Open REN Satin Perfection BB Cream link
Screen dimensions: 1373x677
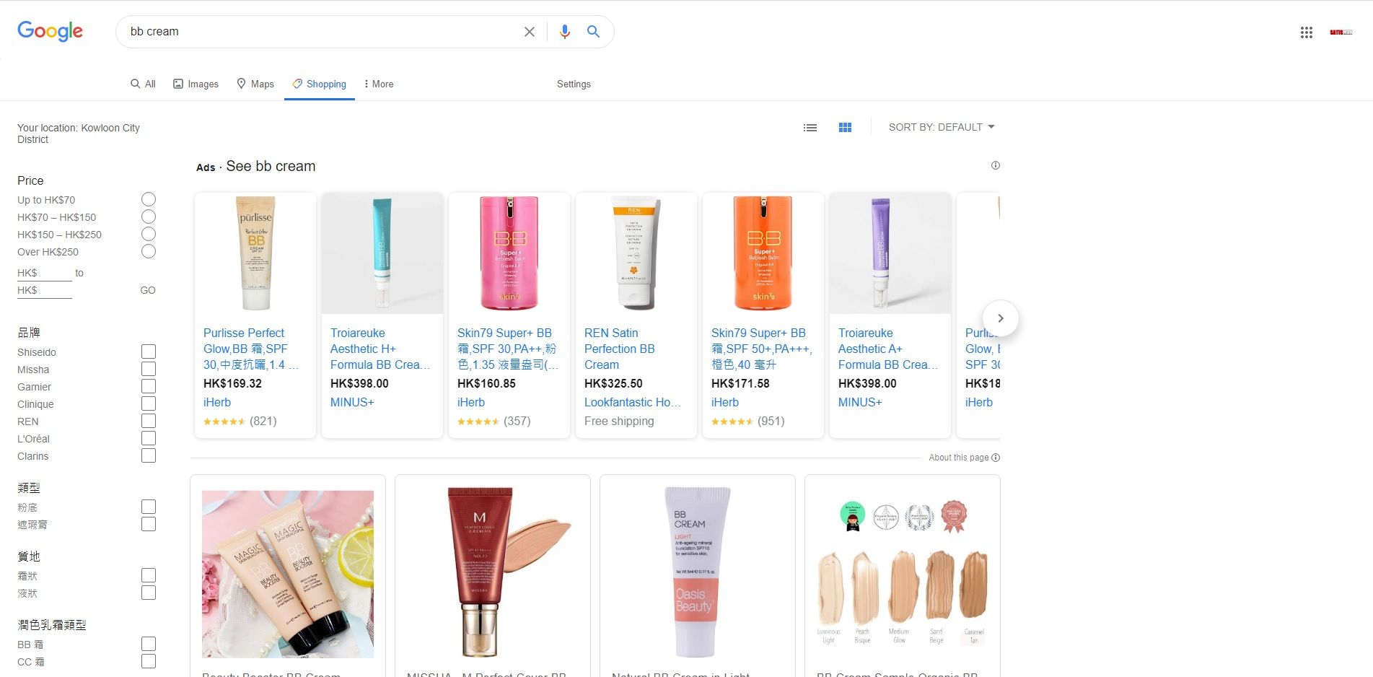(x=619, y=349)
